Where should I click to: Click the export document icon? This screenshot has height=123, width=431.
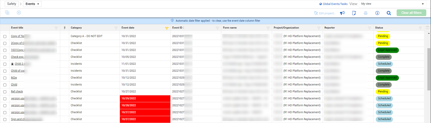click(x=354, y=13)
